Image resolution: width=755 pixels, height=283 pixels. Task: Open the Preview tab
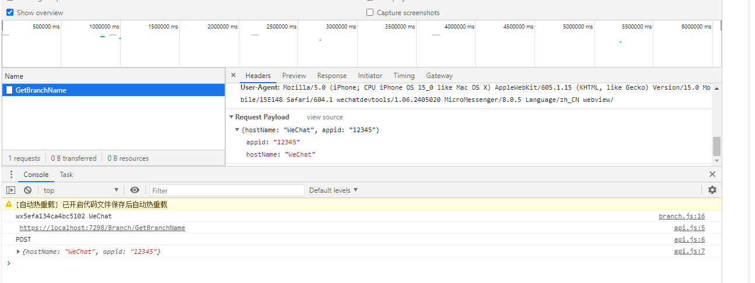point(294,76)
